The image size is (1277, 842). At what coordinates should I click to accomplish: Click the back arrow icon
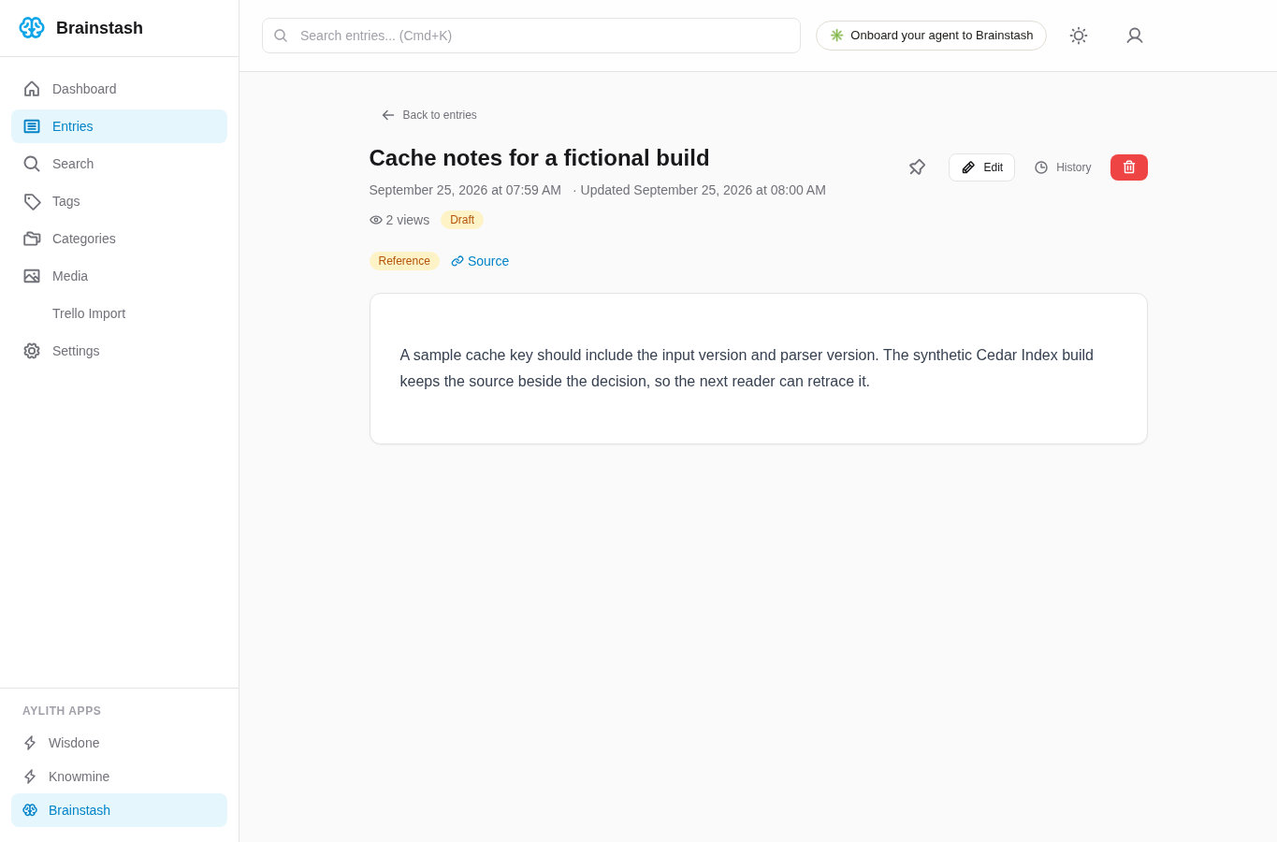[x=388, y=115]
